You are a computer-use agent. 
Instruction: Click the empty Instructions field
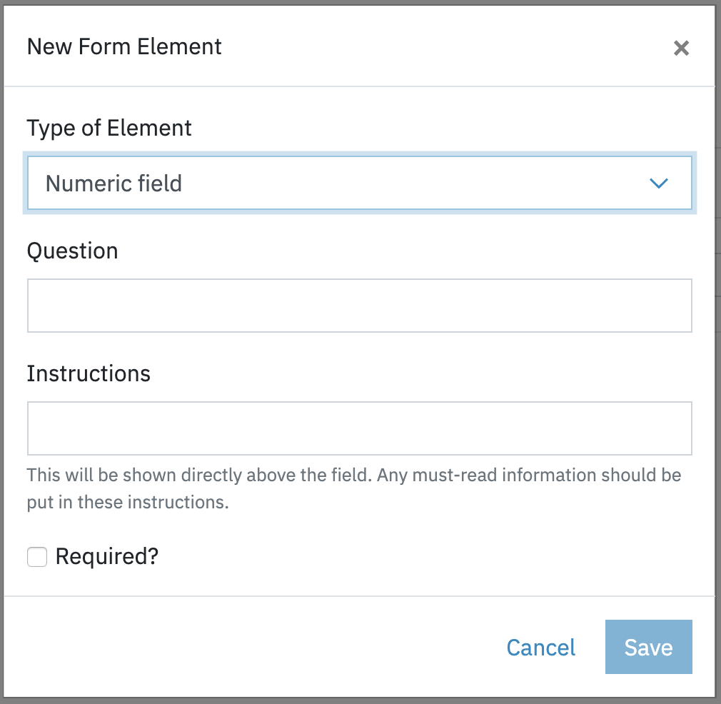pyautogui.click(x=359, y=428)
